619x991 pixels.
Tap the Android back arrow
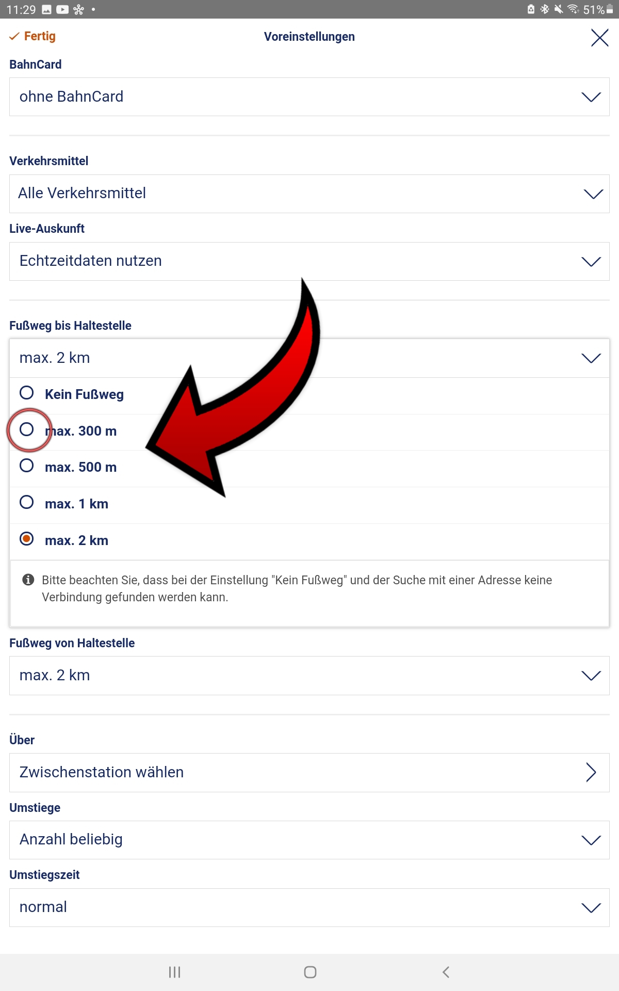446,972
